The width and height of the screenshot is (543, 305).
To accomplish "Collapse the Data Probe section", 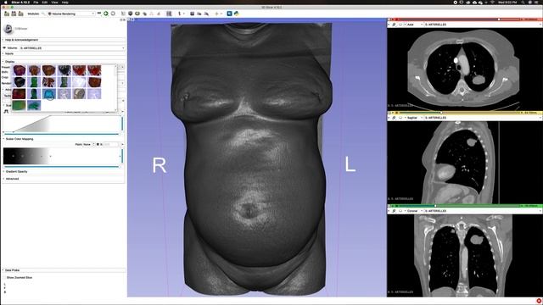I will pos(63,270).
